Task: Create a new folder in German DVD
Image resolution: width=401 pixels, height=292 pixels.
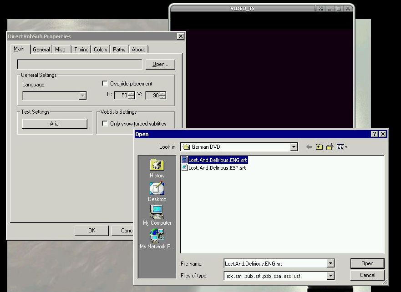Action: [330, 147]
